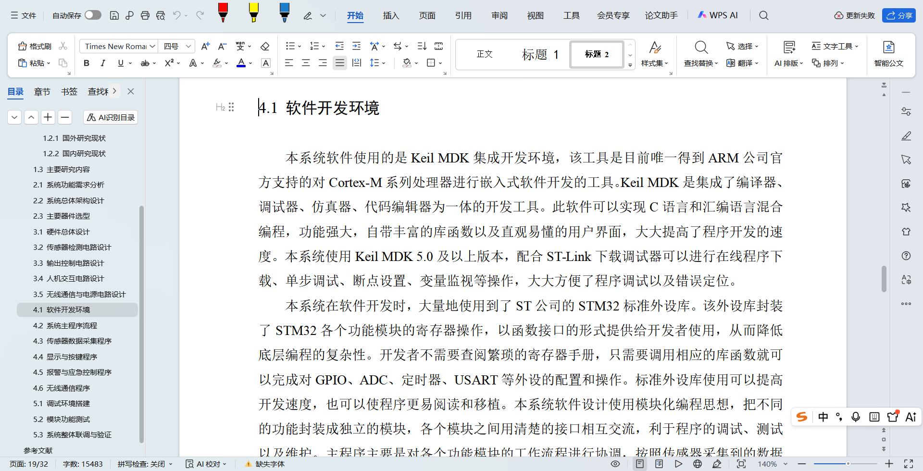
Task: Select center paragraph alignment
Action: tap(306, 63)
